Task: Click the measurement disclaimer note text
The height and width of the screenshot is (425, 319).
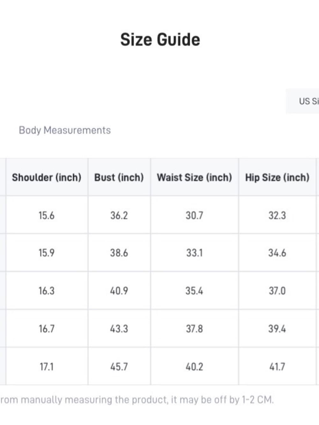Action: (137, 399)
